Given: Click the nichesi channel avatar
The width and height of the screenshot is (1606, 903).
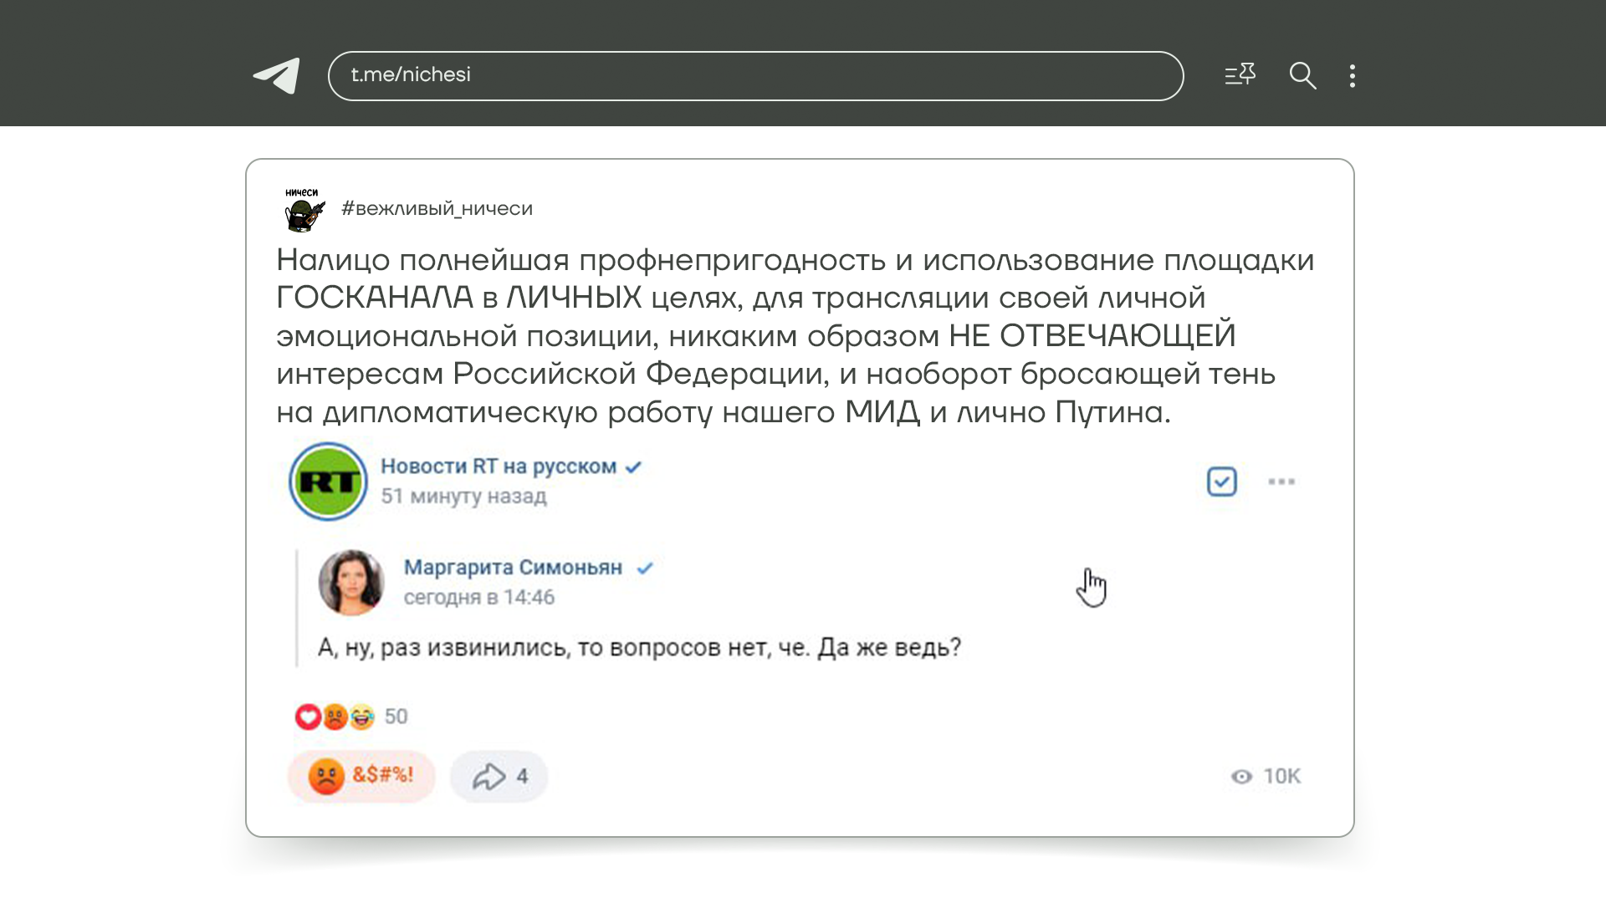Looking at the screenshot, I should click(303, 211).
